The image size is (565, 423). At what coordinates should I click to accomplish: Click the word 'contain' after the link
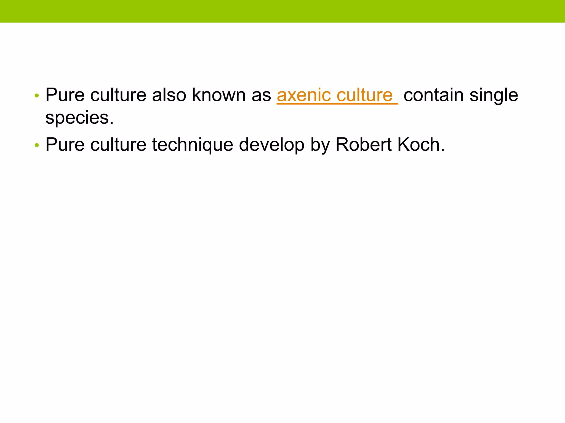click(433, 95)
